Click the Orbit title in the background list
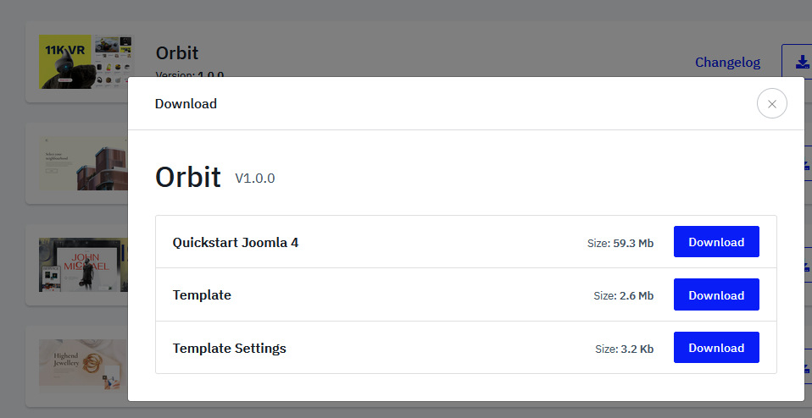Image resolution: width=812 pixels, height=418 pixels. pos(176,52)
